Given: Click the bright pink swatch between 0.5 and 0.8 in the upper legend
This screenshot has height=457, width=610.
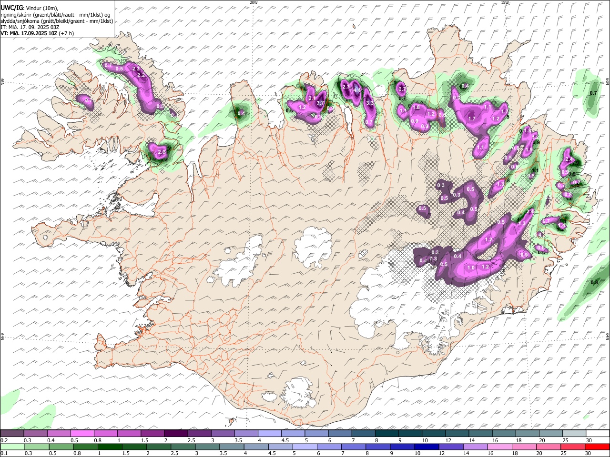Looking at the screenshot, I should [82, 433].
